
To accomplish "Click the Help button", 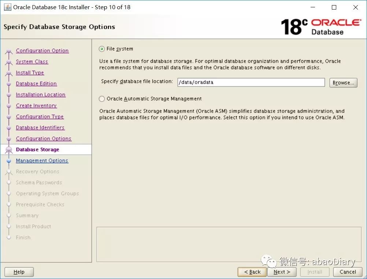I will pyautogui.click(x=19, y=272).
